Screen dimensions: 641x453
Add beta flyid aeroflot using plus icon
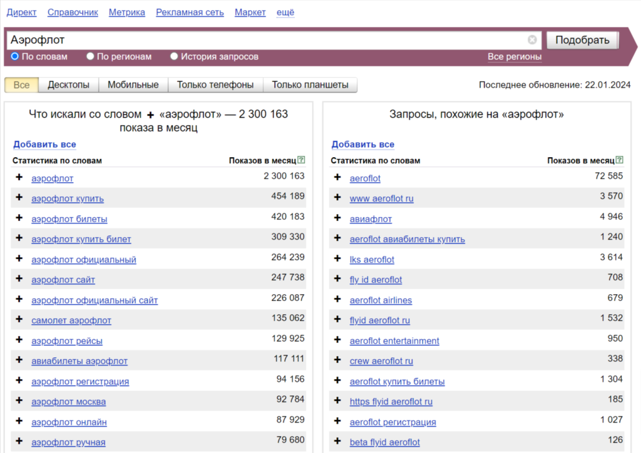337,441
